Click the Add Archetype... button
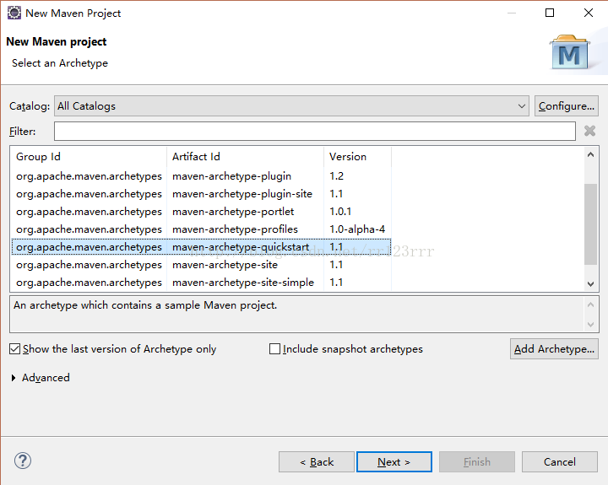The image size is (608, 485). (554, 349)
